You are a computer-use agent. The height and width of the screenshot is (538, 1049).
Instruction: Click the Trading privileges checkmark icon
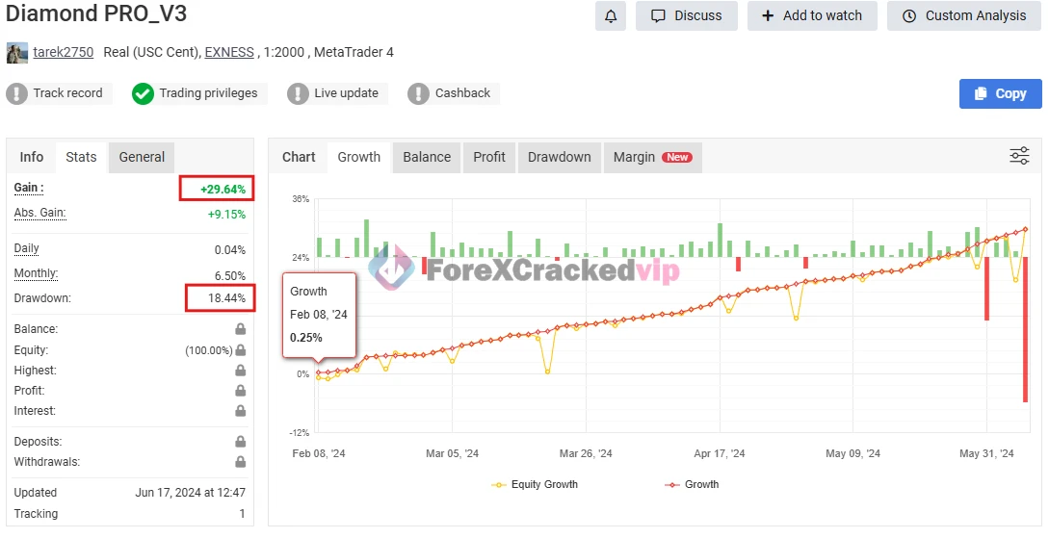(143, 93)
